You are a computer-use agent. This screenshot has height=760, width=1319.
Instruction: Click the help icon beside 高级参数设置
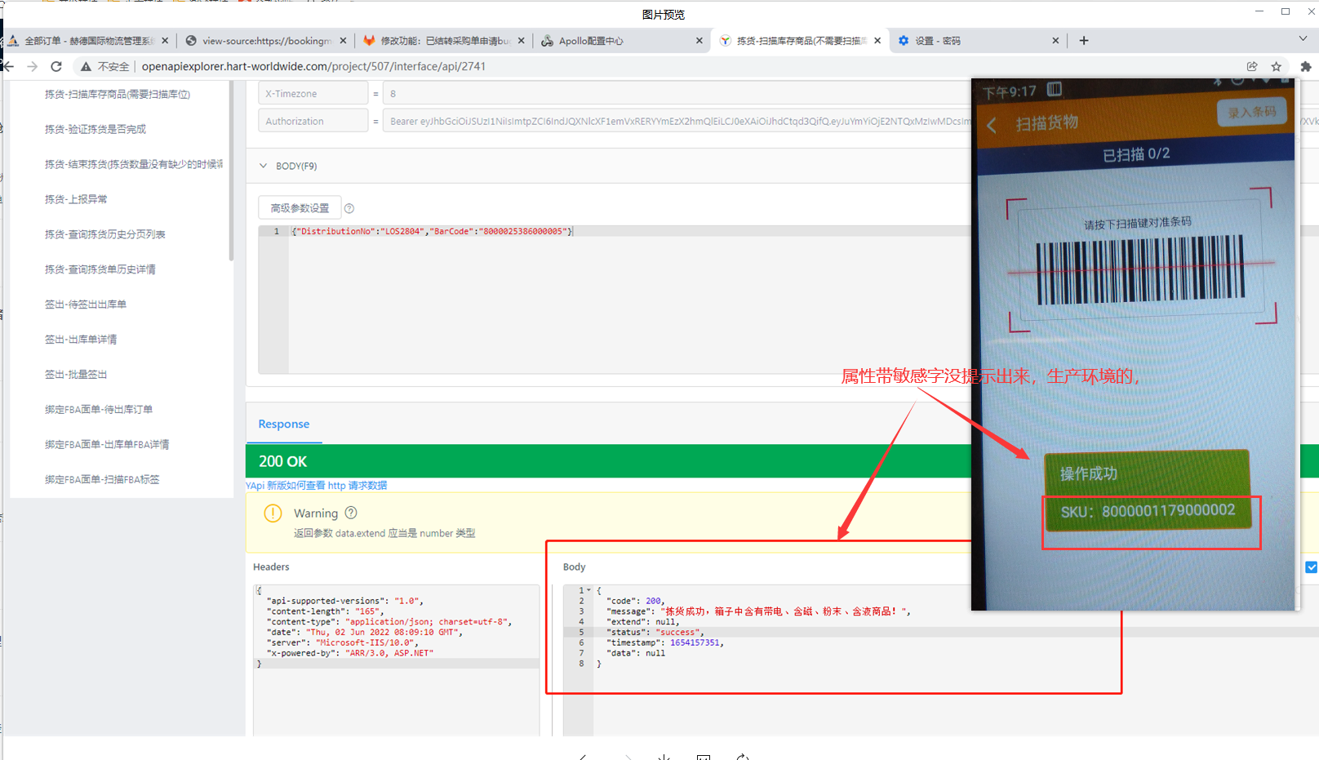point(349,208)
